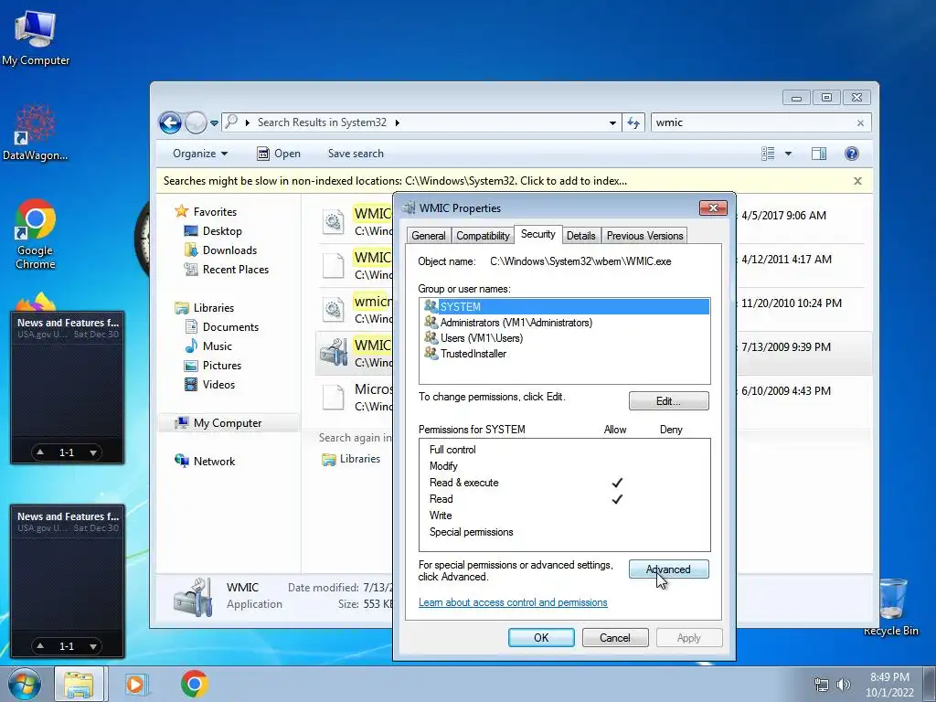Open Explorer help question mark icon

tap(852, 154)
